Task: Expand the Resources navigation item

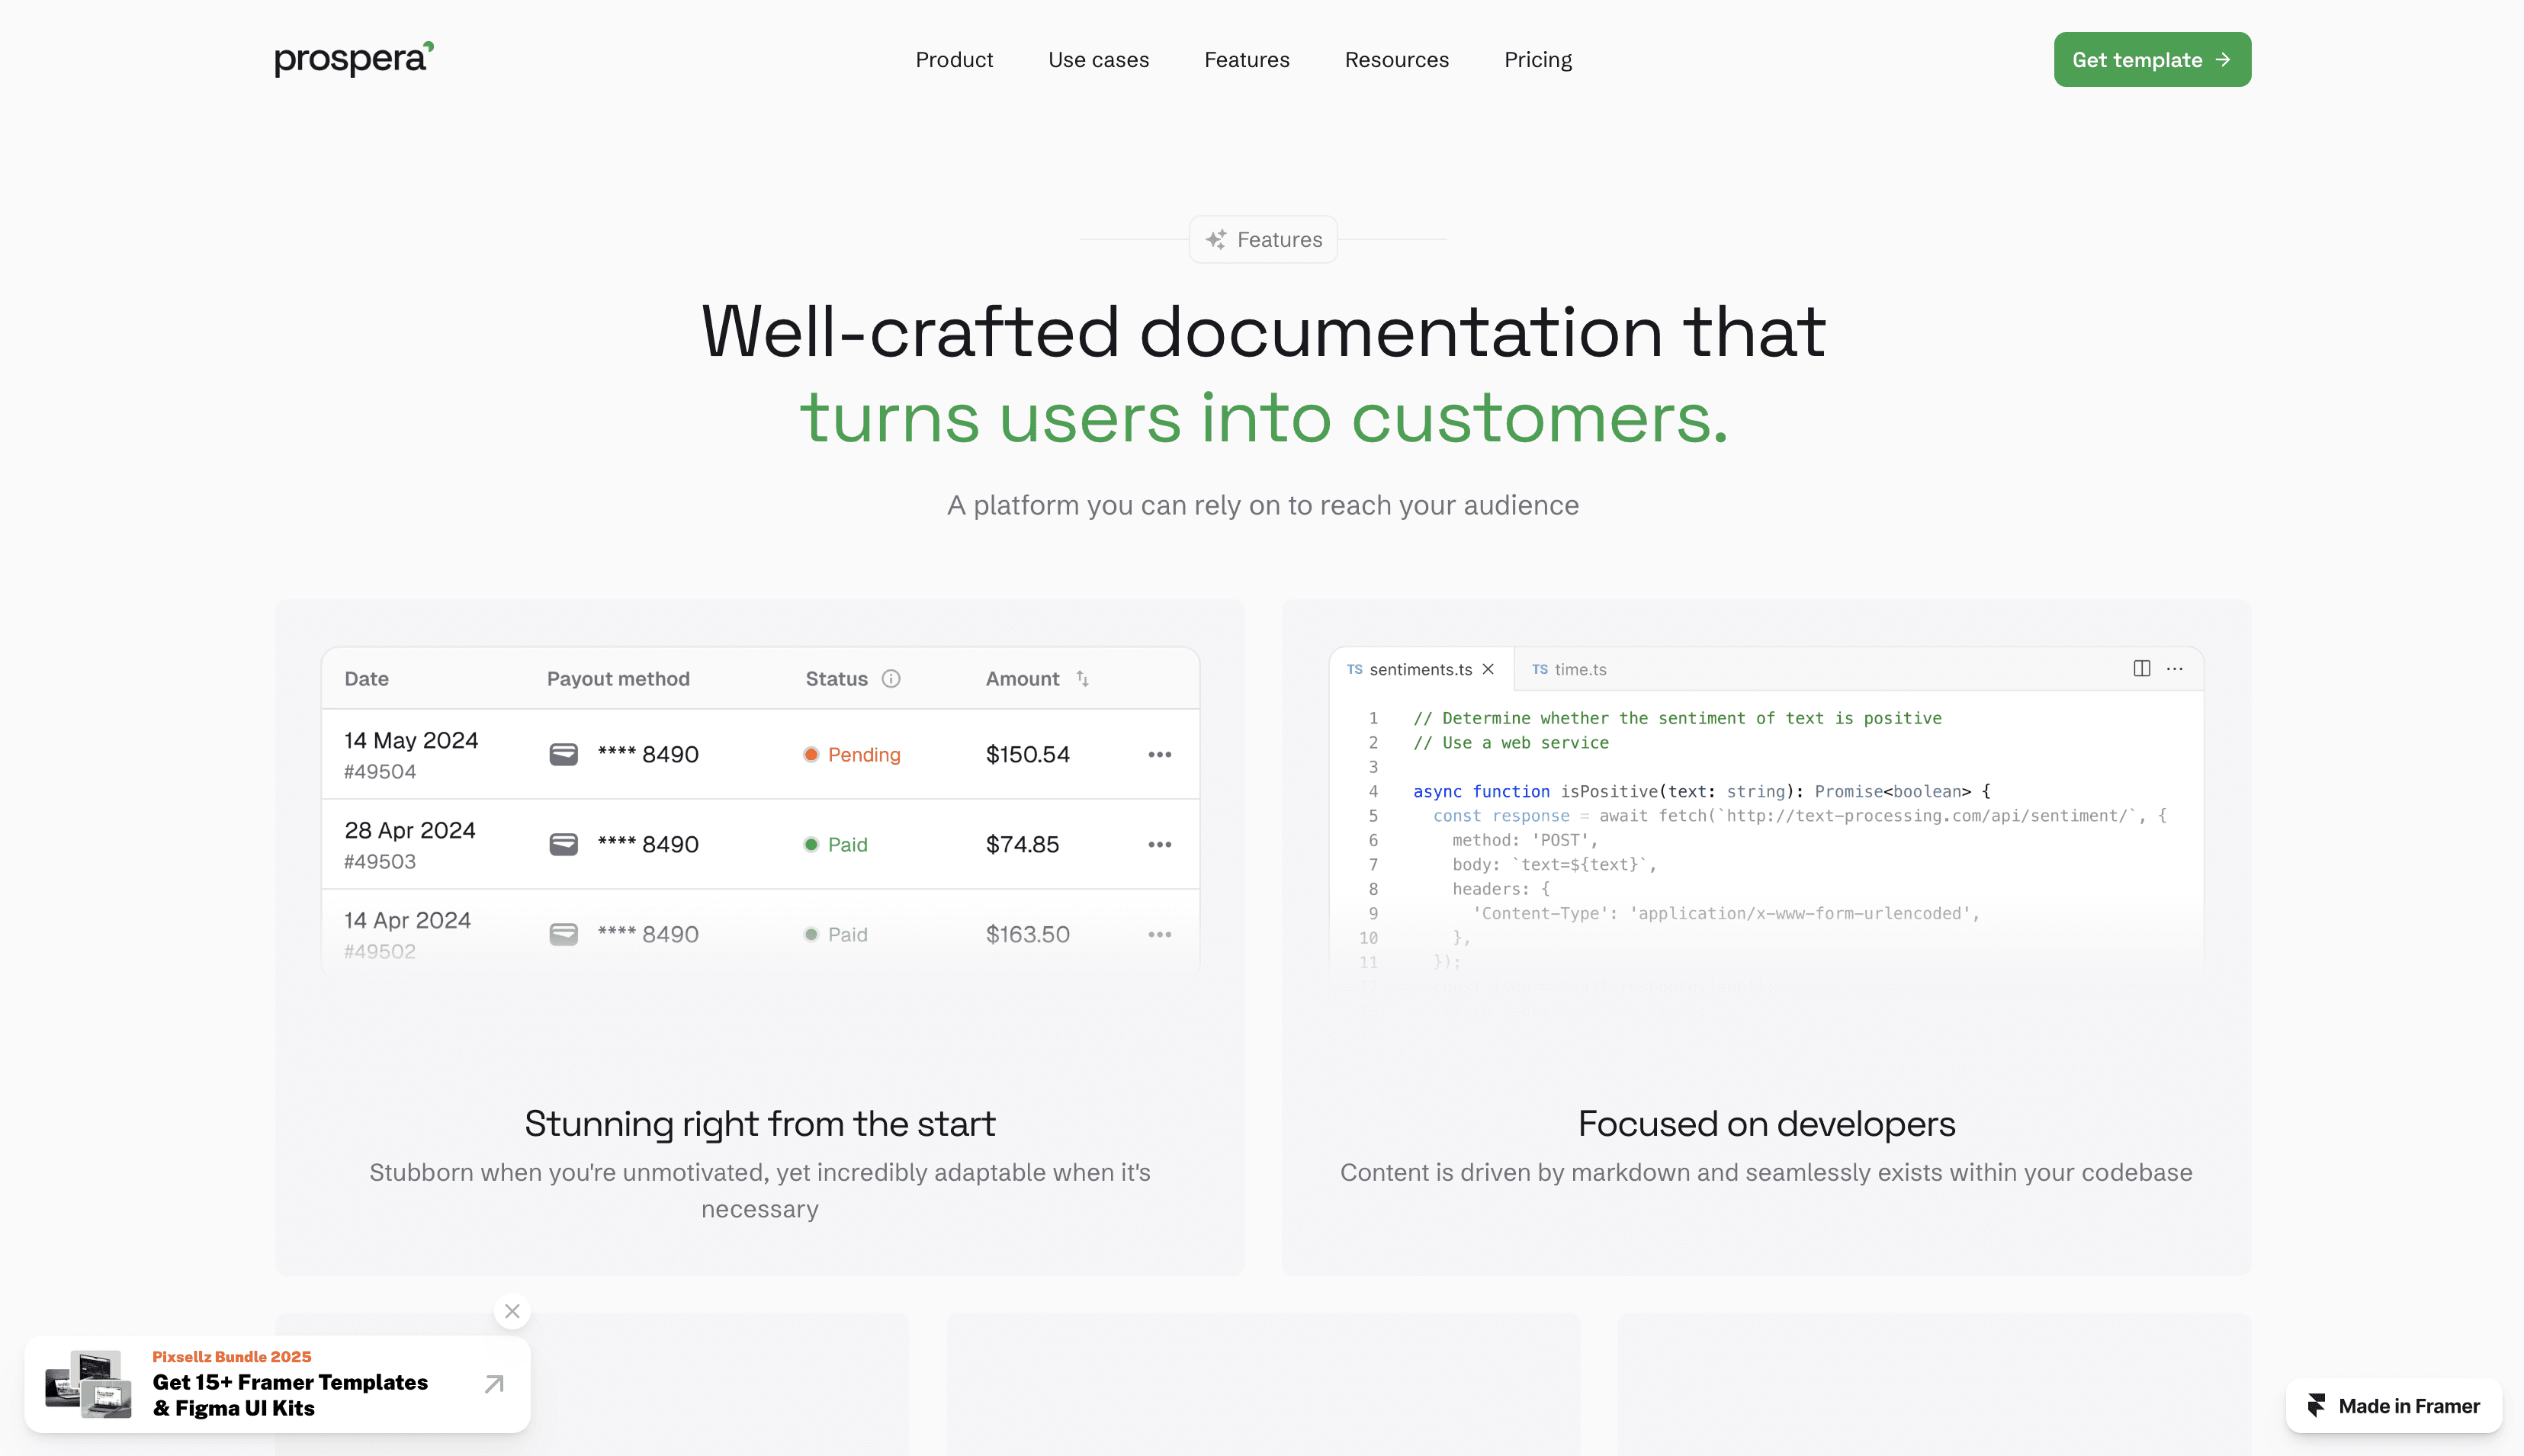Action: tap(1396, 60)
